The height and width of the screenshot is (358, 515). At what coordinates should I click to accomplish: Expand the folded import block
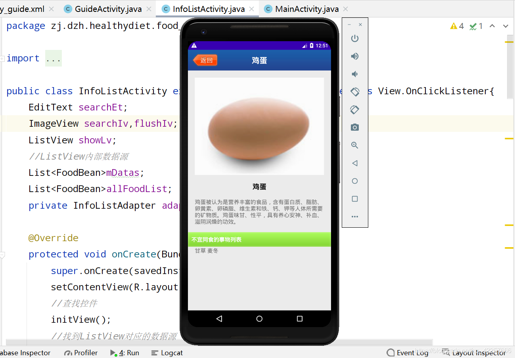2,59
